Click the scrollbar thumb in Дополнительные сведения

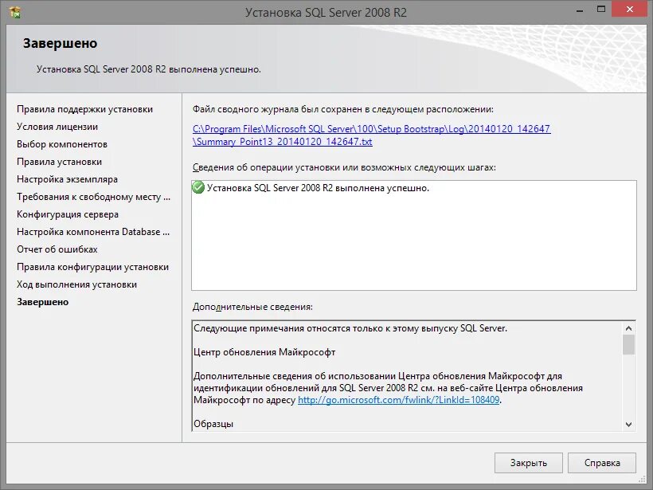point(628,344)
